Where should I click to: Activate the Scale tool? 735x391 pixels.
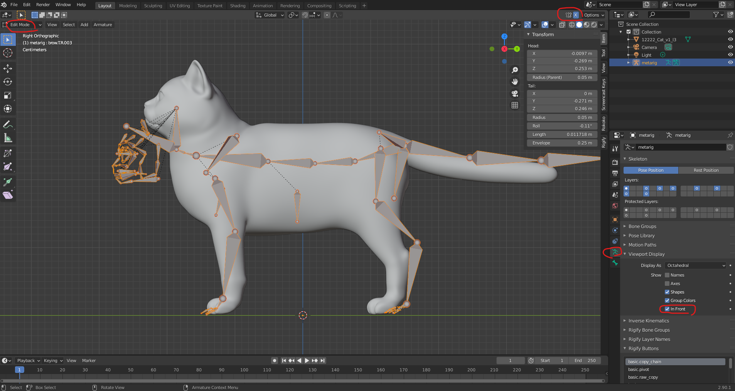point(8,95)
